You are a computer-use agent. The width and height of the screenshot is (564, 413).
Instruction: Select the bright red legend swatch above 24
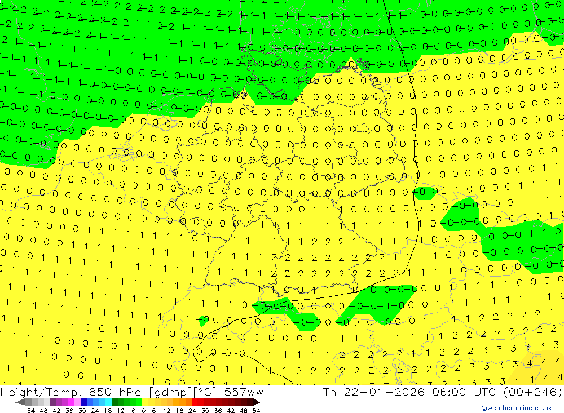click(195, 402)
